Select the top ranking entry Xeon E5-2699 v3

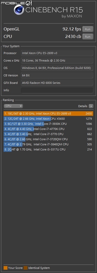pyautogui.click(x=48, y=114)
